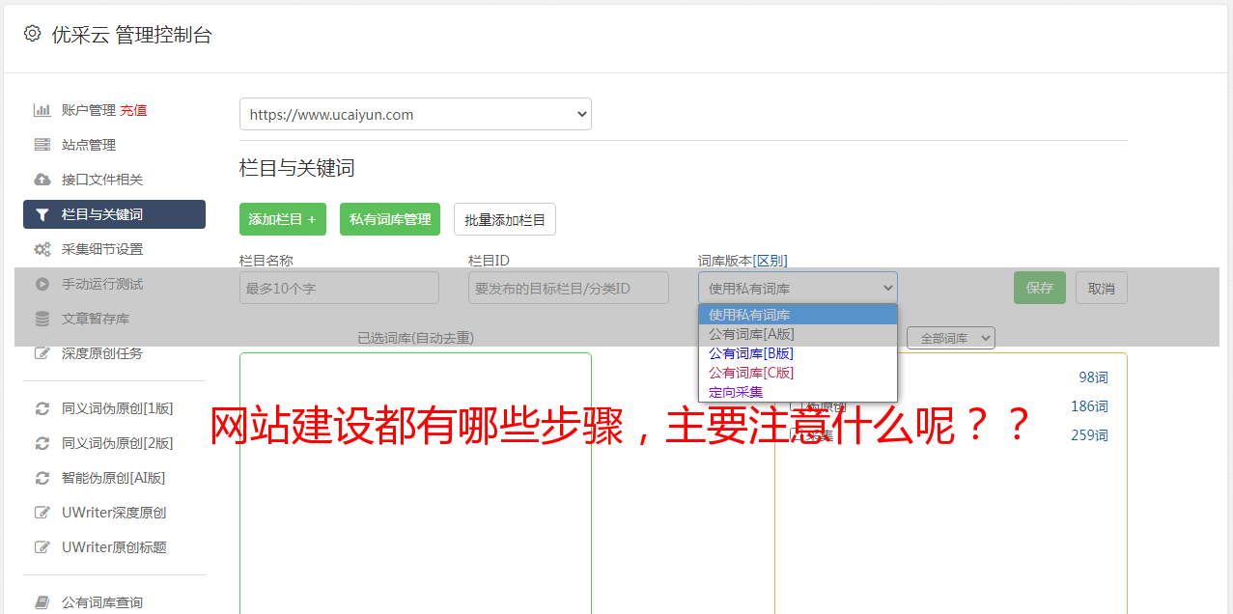Click the server icon for 站点管理

click(x=42, y=145)
